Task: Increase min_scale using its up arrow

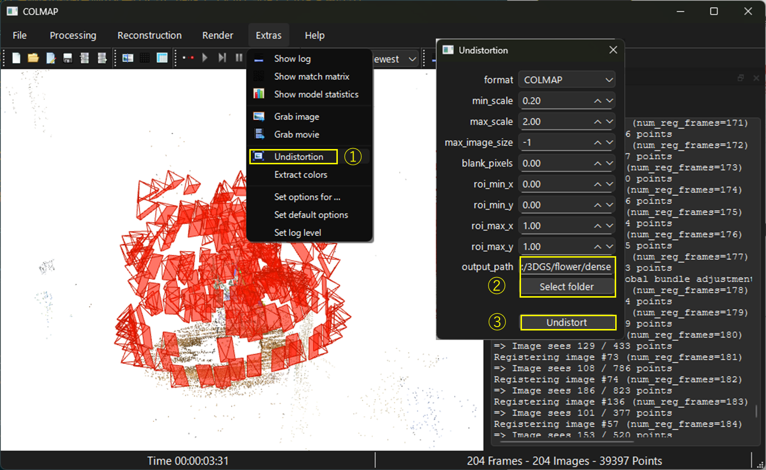Action: coord(598,101)
